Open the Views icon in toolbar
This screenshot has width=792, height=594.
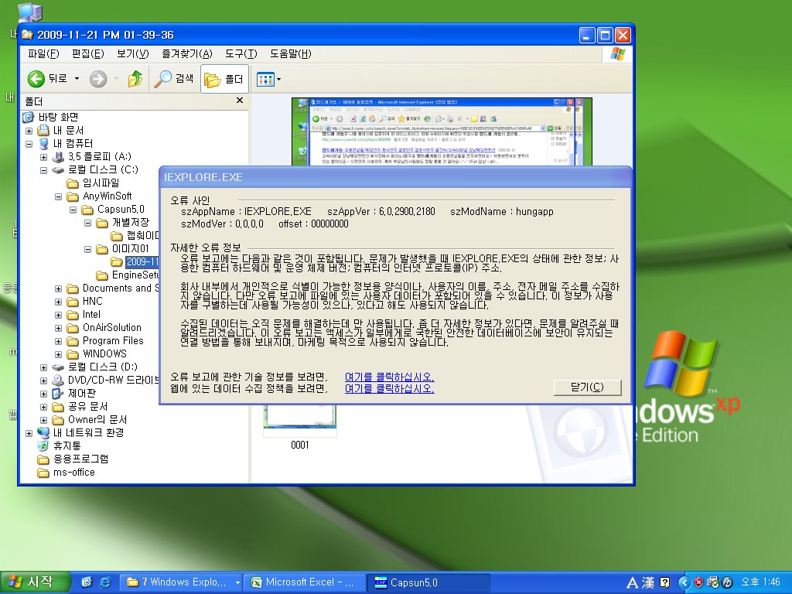[x=265, y=79]
